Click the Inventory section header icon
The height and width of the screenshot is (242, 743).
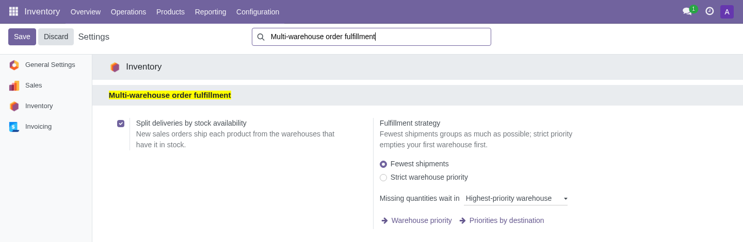point(115,67)
